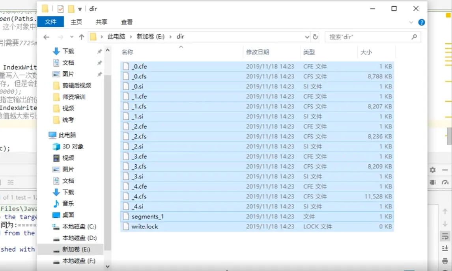Viewport: 452px width, 271px height.
Task: Open 音乐 in navigation pane
Action: (x=68, y=204)
